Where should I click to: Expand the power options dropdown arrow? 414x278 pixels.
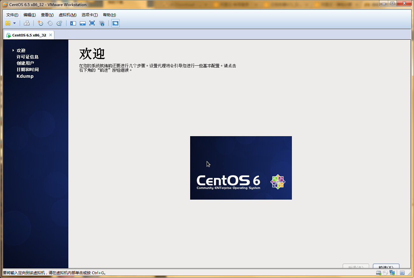coord(14,23)
